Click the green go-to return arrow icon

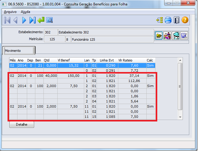click(41, 20)
